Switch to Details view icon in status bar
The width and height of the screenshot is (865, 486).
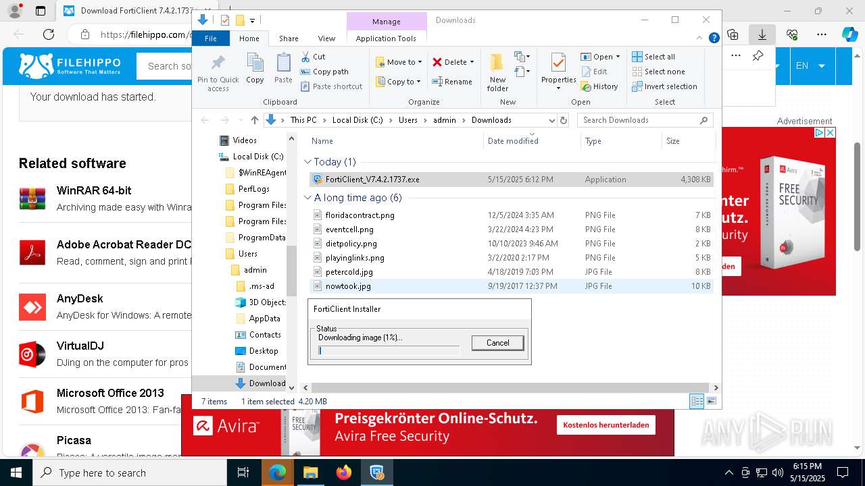coord(697,402)
